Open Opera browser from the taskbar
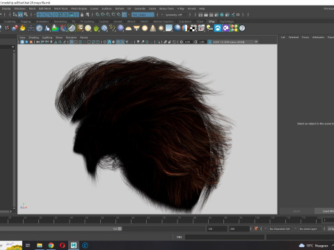The width and height of the screenshot is (334, 250). coord(62,245)
